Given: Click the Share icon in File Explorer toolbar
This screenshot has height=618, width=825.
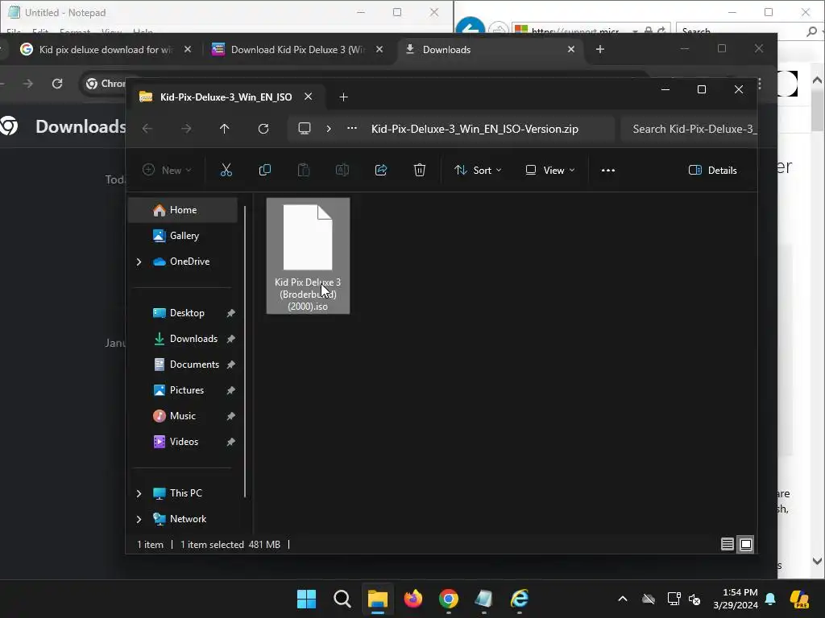Looking at the screenshot, I should [381, 170].
